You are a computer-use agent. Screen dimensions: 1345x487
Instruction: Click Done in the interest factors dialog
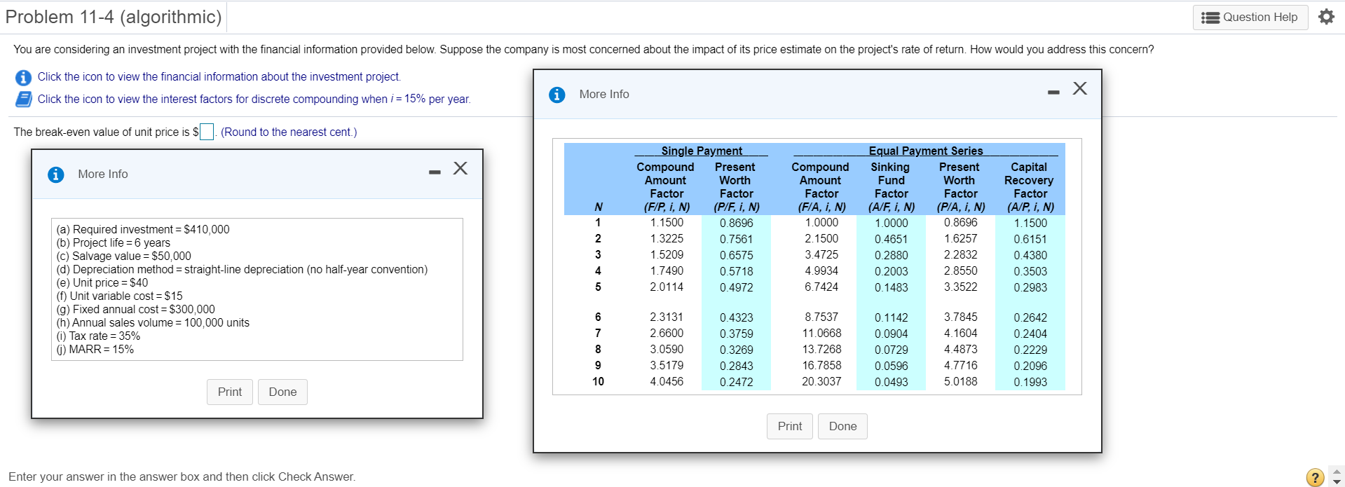[842, 426]
